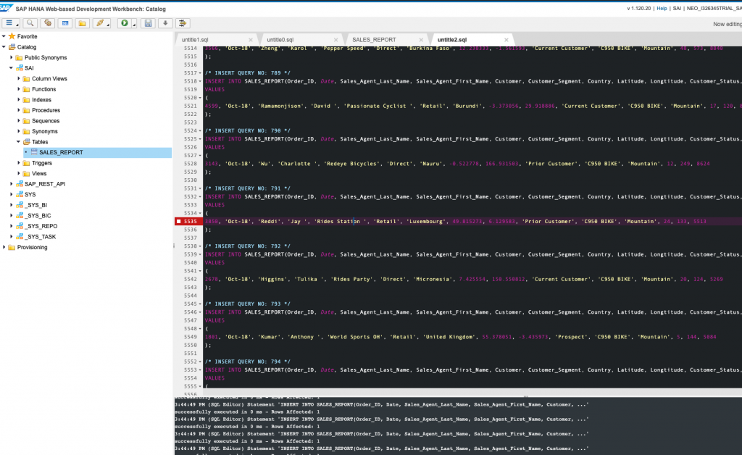This screenshot has height=455, width=742.
Task: Click the format code toolbar icon
Action: coord(183,23)
